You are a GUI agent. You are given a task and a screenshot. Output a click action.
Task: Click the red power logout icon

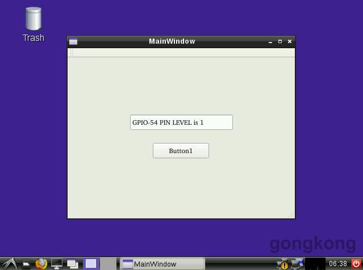pos(357,264)
